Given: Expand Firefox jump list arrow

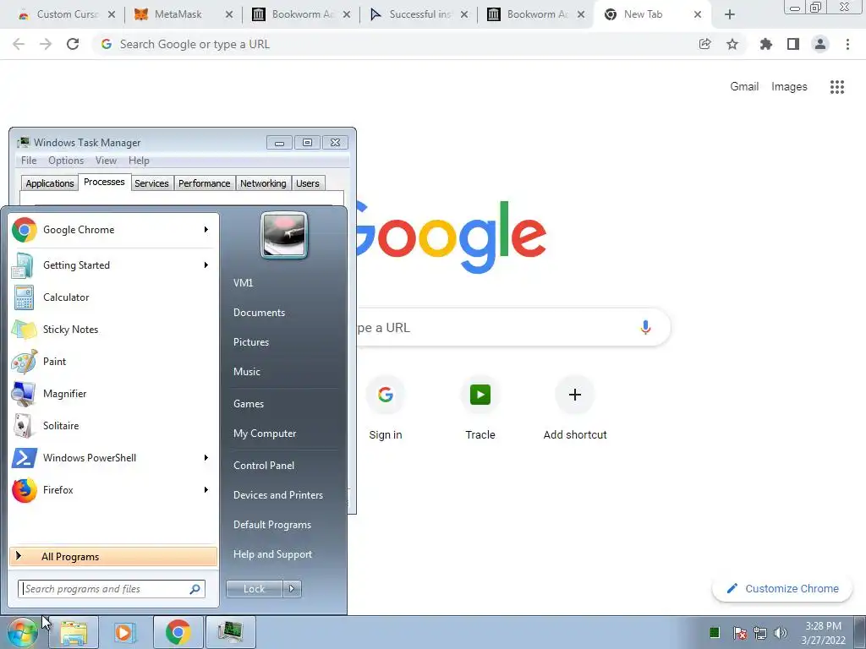Looking at the screenshot, I should pyautogui.click(x=206, y=489).
